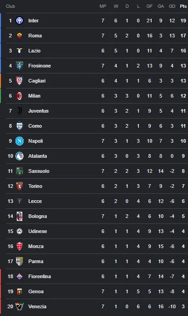188x316 pixels.
Task: Open the Cagliari team name link
Action: [x=37, y=81]
